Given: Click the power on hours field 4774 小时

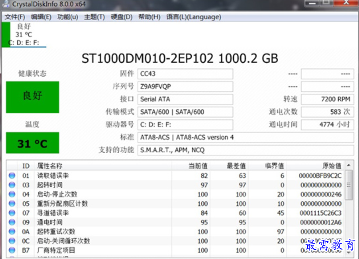Looking at the screenshot, I should click(327, 125).
